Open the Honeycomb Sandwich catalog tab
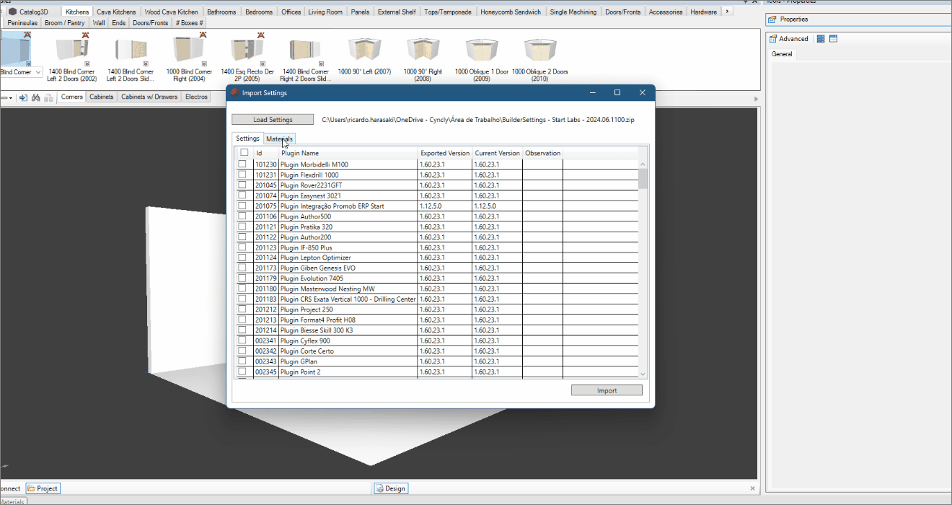The image size is (952, 505). click(511, 12)
